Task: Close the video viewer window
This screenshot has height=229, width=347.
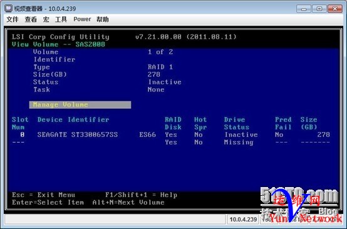Action: coord(335,9)
